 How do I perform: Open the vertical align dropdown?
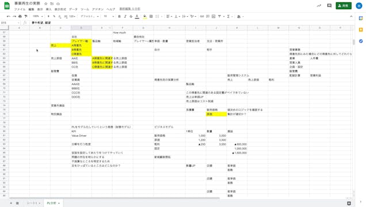(x=177, y=16)
